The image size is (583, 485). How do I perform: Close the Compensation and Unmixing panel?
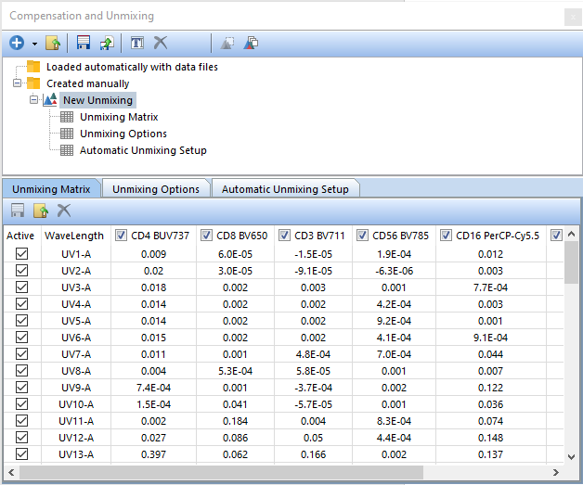click(x=573, y=17)
